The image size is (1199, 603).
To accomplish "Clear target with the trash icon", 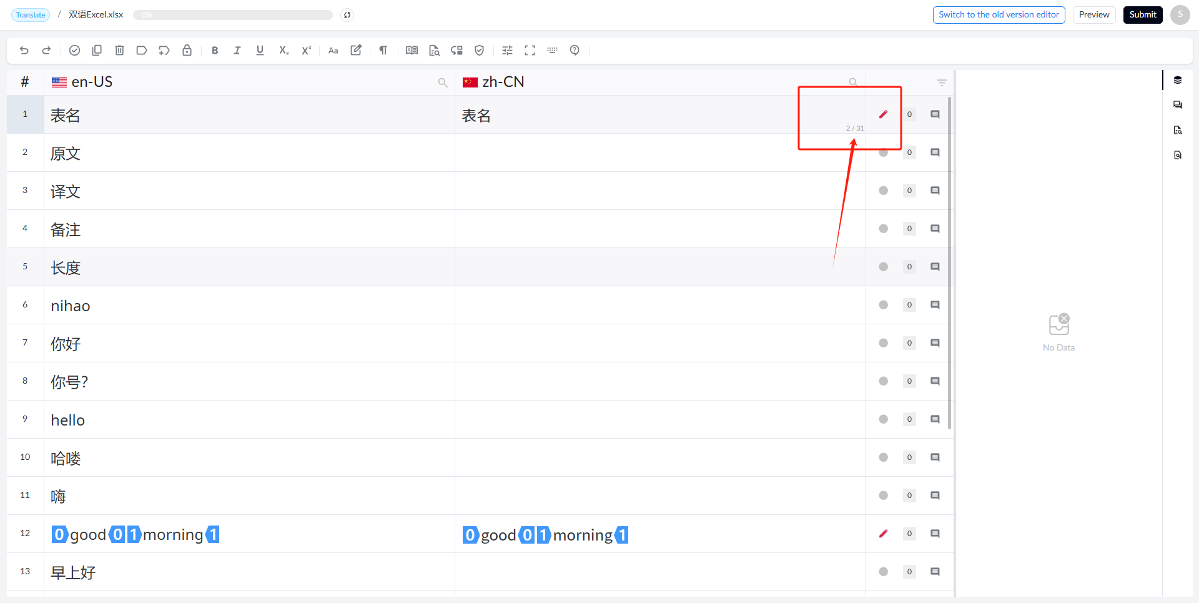I will [x=119, y=51].
